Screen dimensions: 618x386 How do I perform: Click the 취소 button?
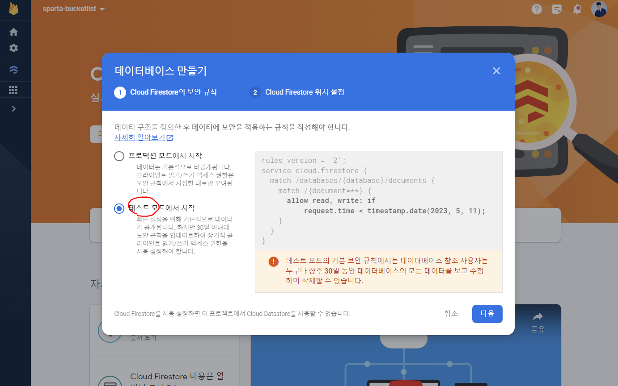tap(451, 314)
